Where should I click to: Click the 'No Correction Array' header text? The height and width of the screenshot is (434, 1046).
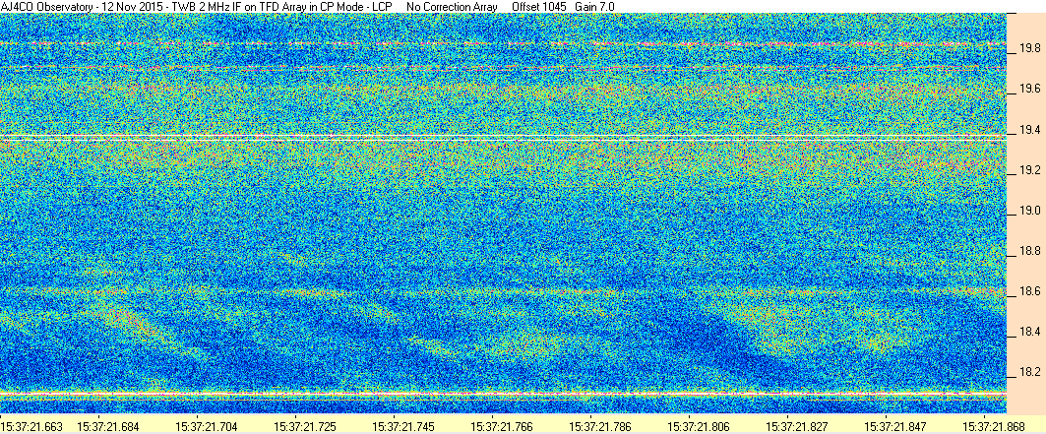coord(452,6)
